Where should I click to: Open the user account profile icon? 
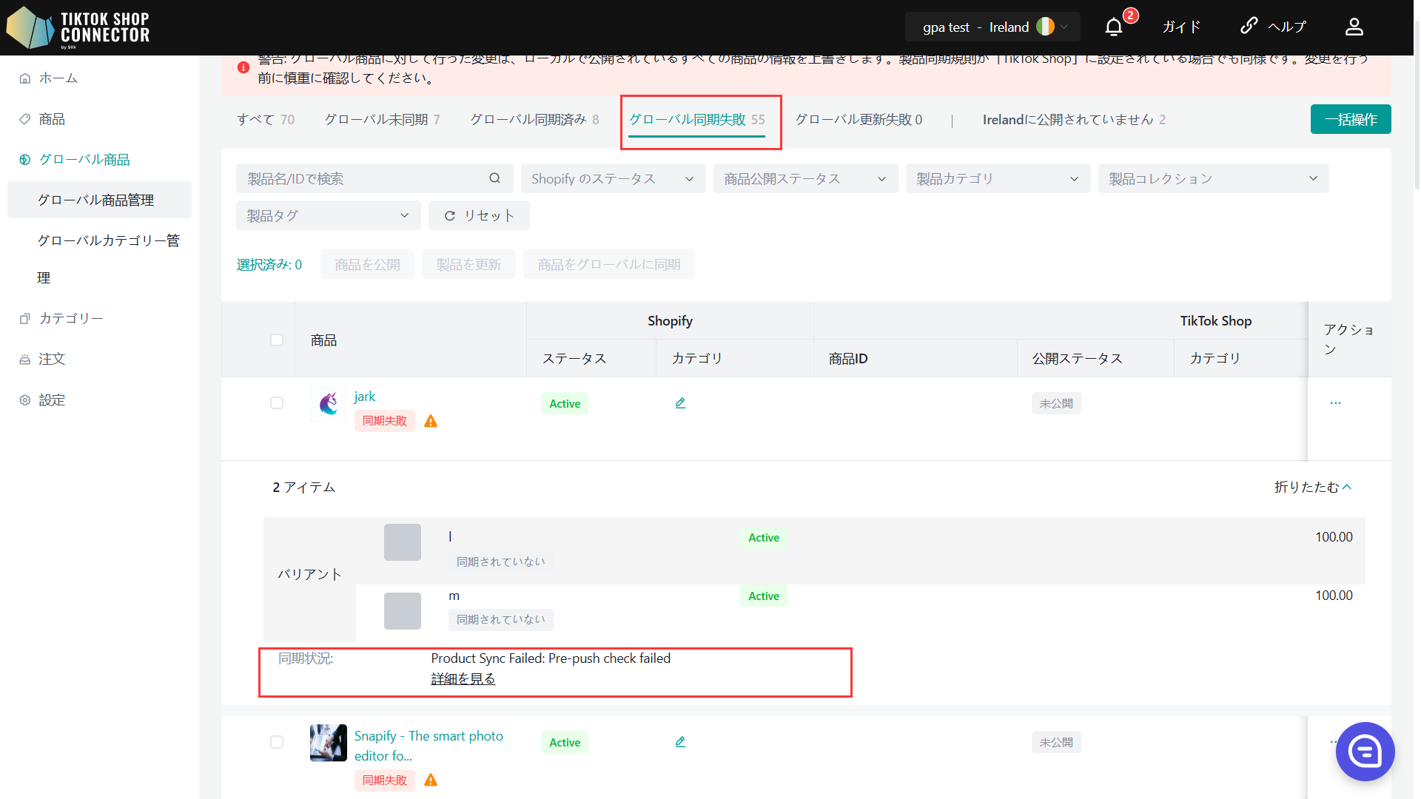click(1354, 27)
